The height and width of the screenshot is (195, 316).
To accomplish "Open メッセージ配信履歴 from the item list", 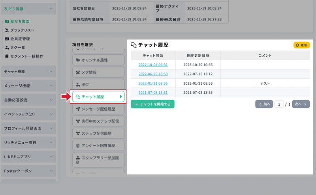I will tap(98, 109).
